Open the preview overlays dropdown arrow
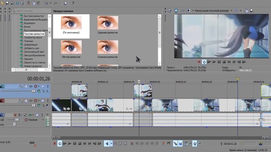Image resolution: width=271 pixels, height=152 pixels. (241, 11)
